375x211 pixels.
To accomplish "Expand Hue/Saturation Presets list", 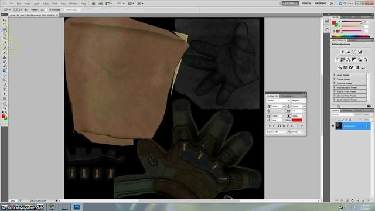I will (x=335, y=87).
